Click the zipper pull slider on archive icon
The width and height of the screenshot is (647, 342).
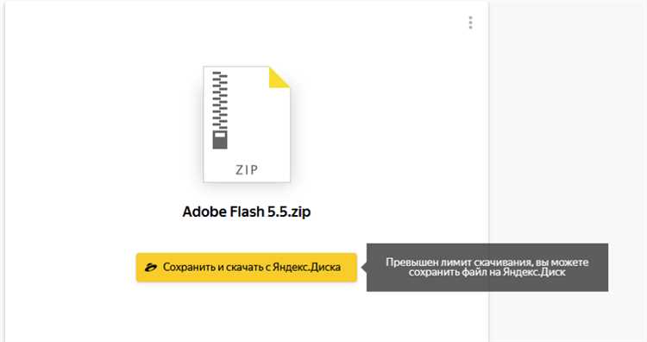coord(220,140)
